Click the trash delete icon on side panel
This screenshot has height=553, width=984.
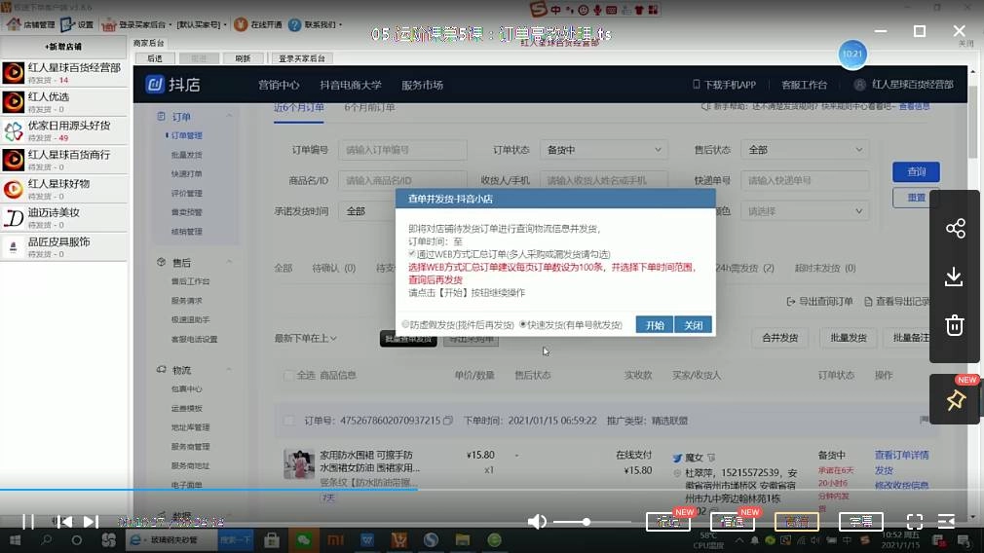[x=955, y=325]
